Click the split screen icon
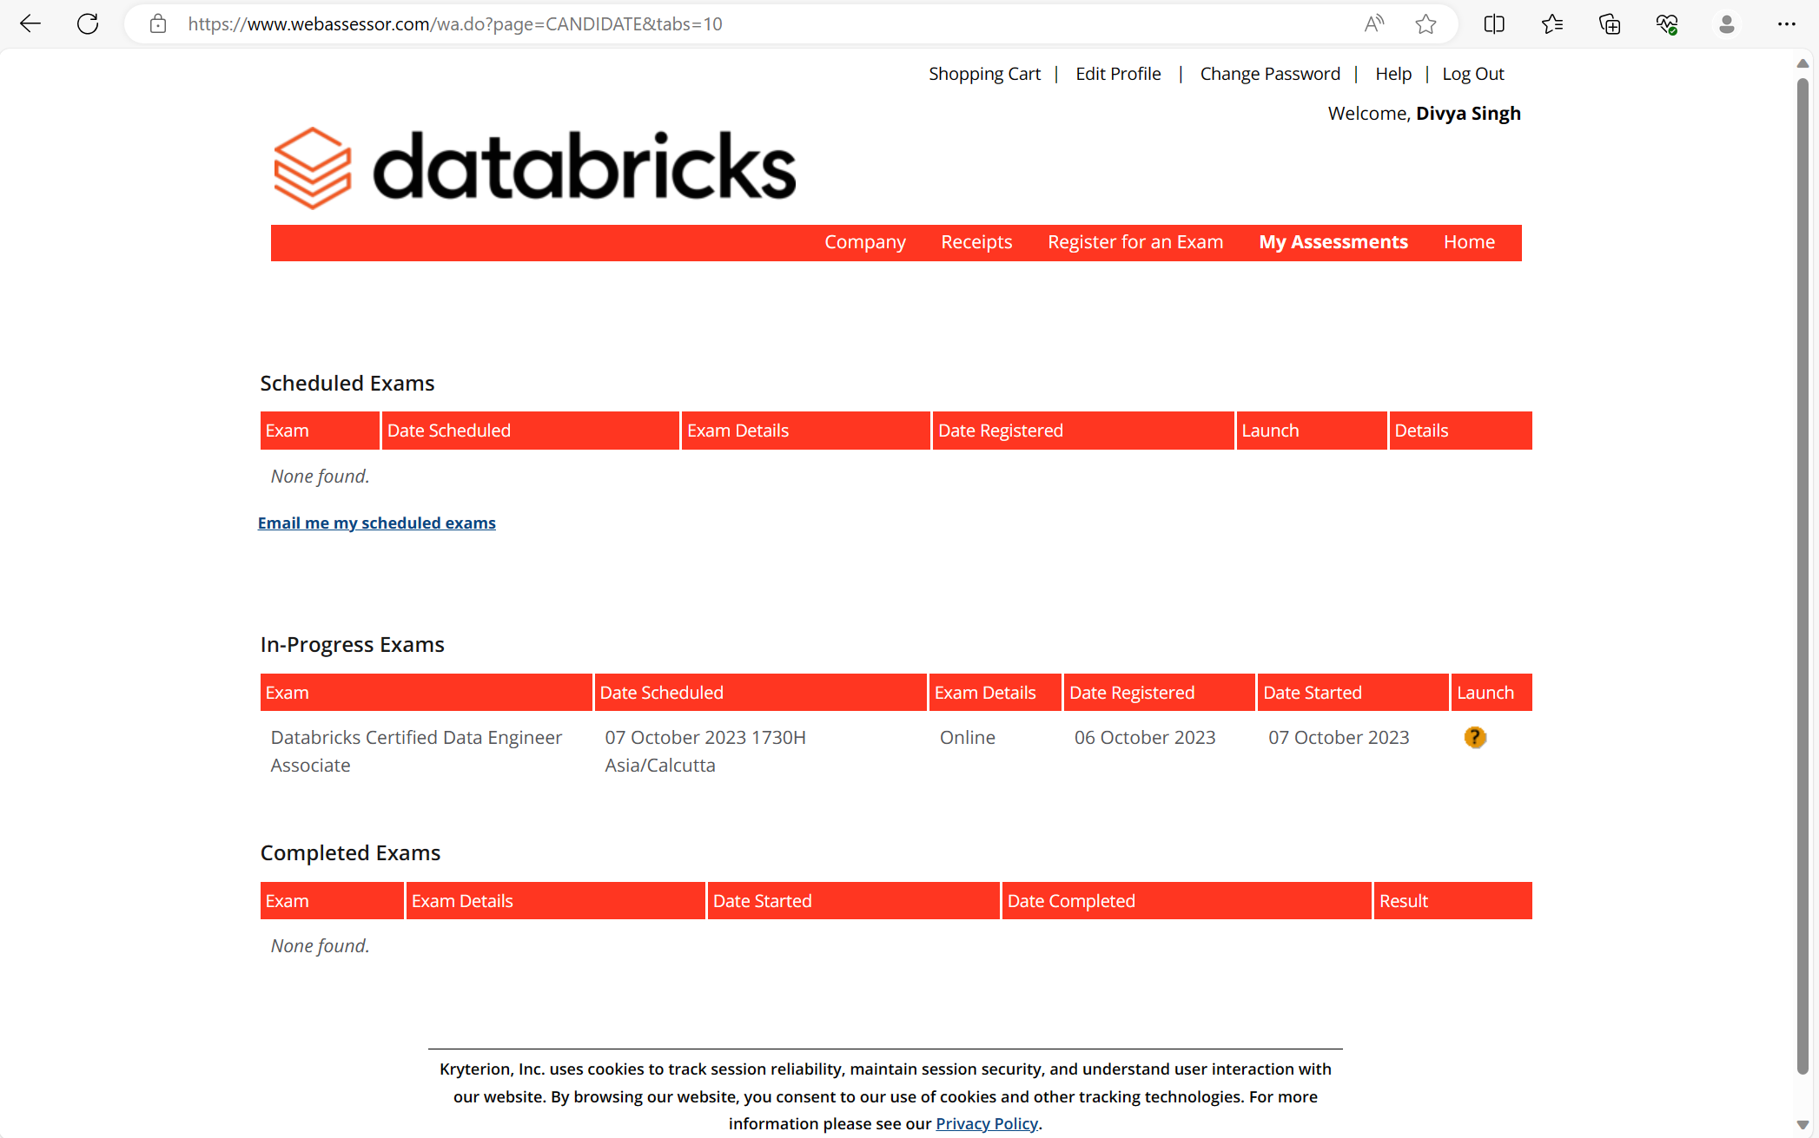 (x=1494, y=23)
